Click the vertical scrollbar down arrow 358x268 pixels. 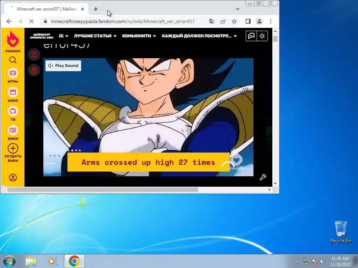pos(275,184)
